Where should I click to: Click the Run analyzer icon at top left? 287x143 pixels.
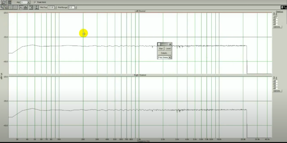coord(3,2)
